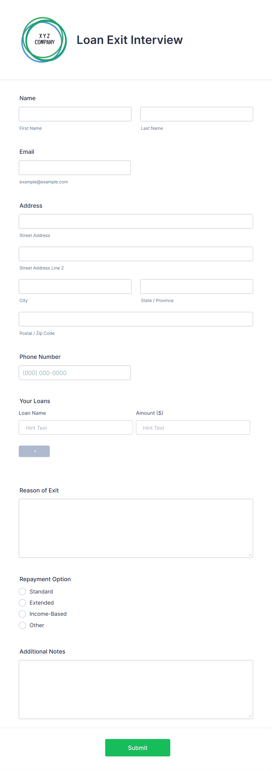The image size is (272, 771).
Task: Focus the First Name field
Action: (75, 114)
